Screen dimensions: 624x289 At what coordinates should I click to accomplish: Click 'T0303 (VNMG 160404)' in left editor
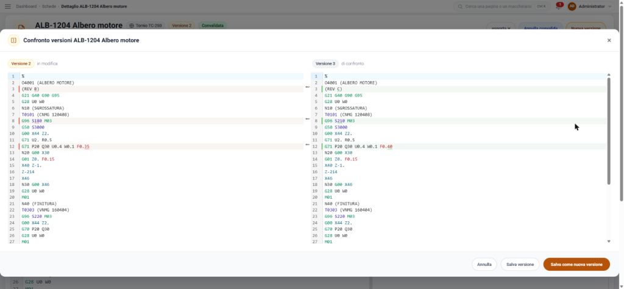pyautogui.click(x=45, y=210)
